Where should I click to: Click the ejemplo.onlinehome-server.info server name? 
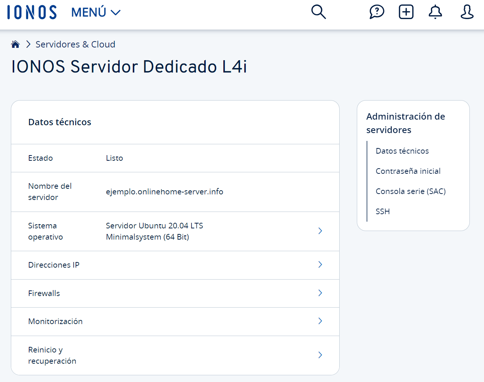165,192
